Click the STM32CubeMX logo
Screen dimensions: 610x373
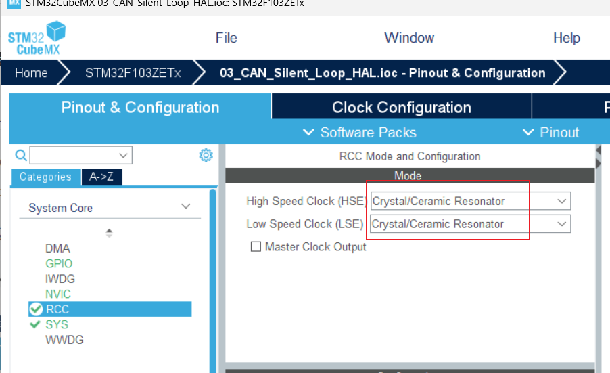pyautogui.click(x=37, y=38)
